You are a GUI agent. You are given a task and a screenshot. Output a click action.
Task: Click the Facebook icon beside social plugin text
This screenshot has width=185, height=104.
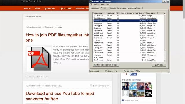pyautogui.click(x=123, y=100)
